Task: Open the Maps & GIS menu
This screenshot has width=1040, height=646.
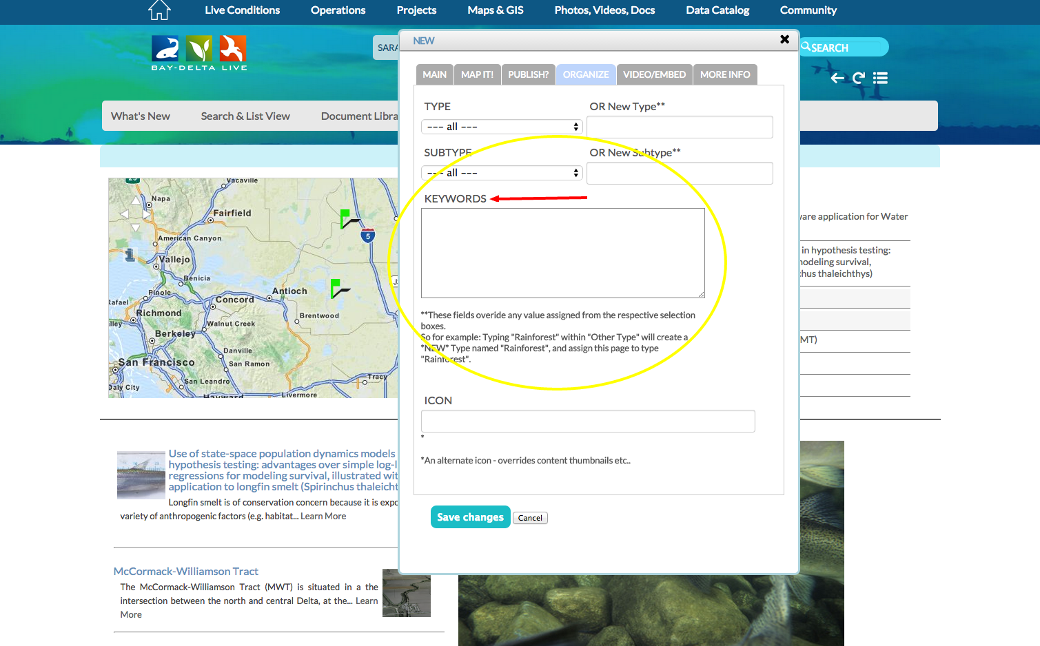Action: click(x=495, y=10)
